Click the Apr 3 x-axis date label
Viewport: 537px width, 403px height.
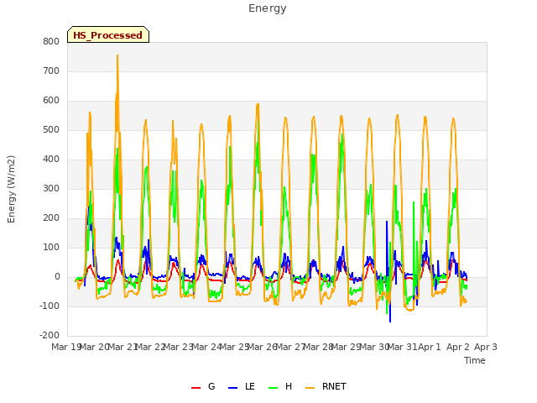tap(486, 347)
